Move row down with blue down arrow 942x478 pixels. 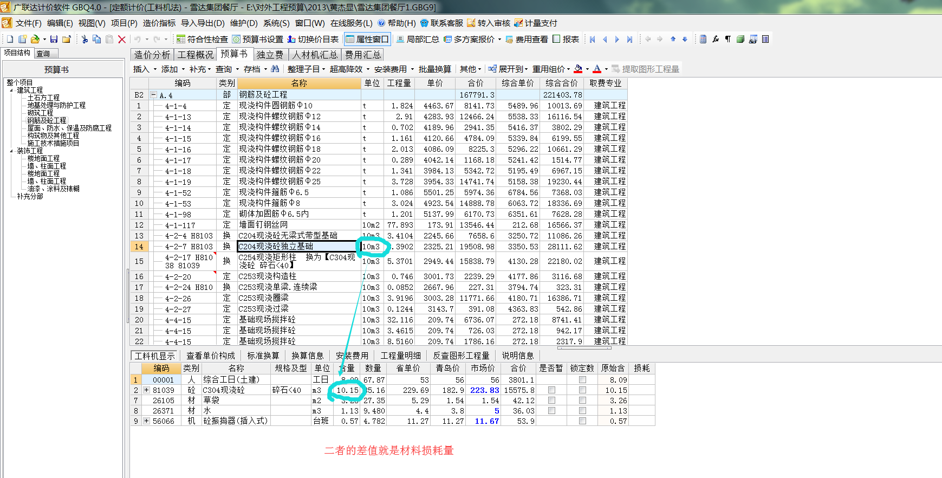(685, 39)
